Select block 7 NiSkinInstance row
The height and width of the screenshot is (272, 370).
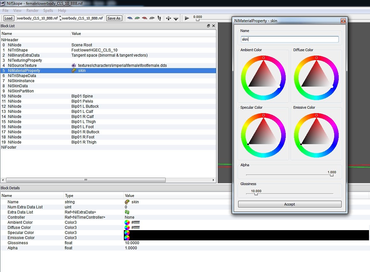(108, 81)
